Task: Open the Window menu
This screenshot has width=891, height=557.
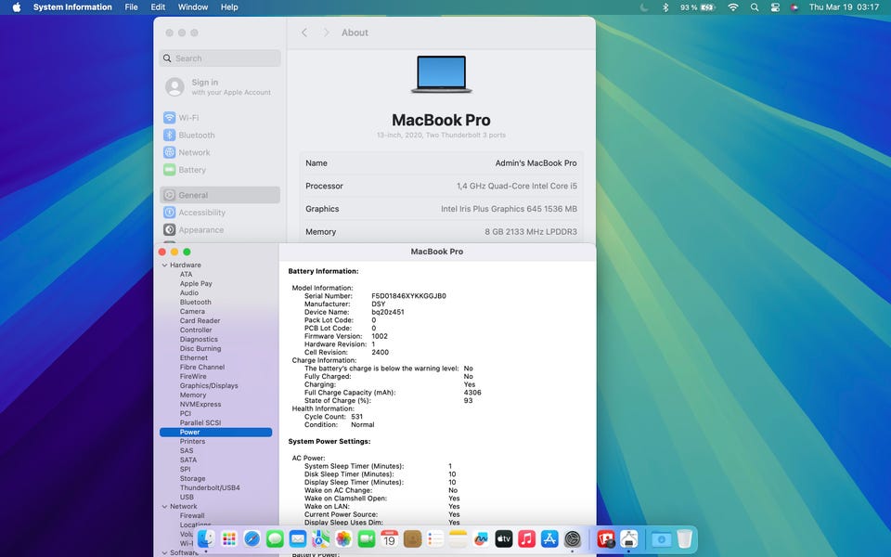Action: 192,7
